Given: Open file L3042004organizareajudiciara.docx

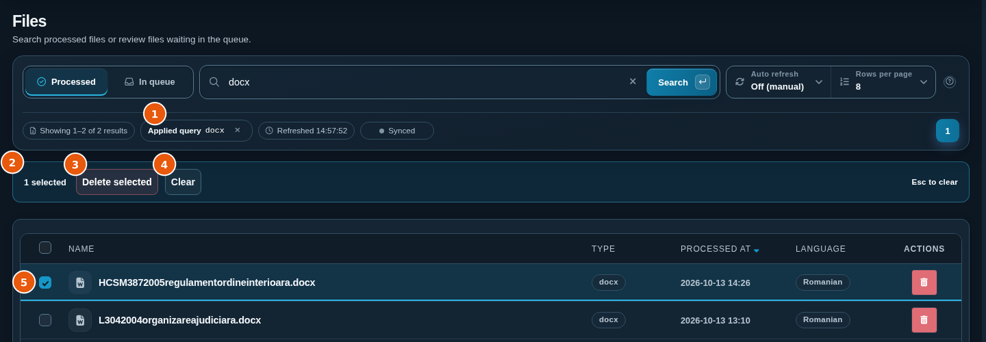Looking at the screenshot, I should (179, 320).
